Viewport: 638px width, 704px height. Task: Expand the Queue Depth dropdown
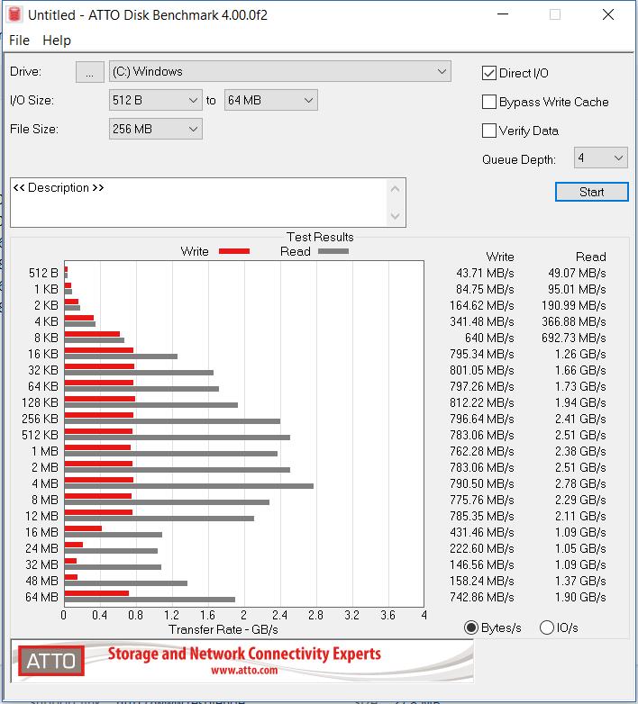[x=599, y=158]
